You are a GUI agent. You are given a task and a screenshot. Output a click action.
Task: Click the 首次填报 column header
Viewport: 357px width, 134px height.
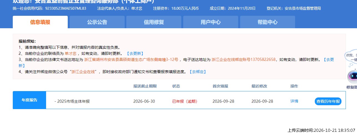coord(220,86)
